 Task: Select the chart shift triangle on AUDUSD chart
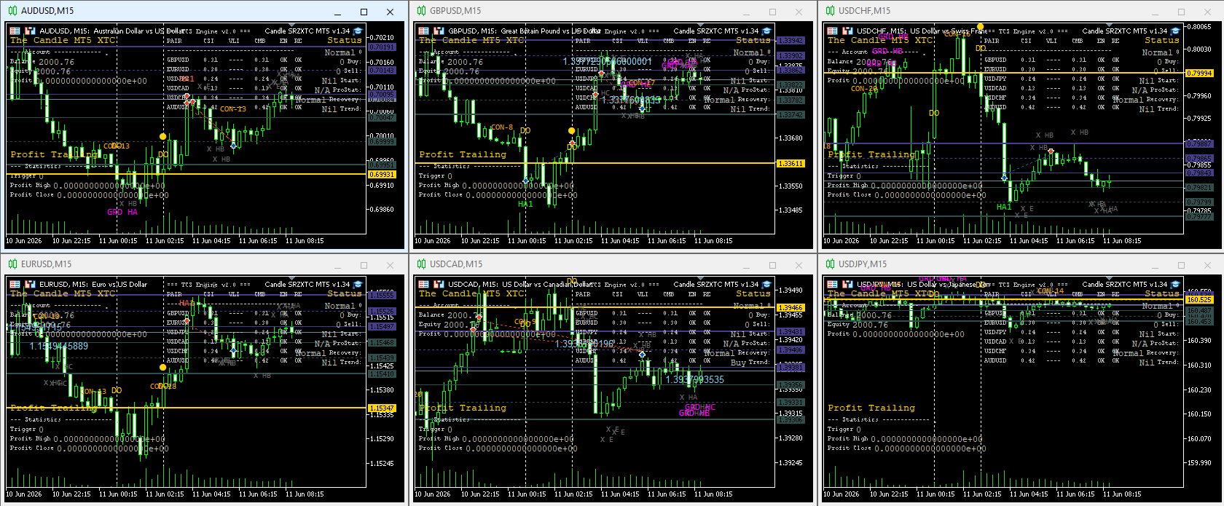(x=291, y=25)
